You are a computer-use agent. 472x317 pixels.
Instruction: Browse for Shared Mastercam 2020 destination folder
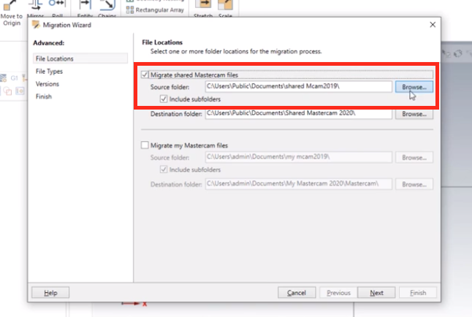coord(414,114)
